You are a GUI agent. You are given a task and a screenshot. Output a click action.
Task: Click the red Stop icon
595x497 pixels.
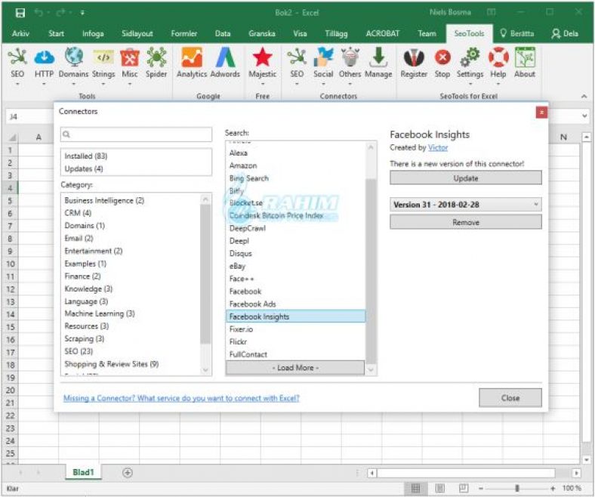[442, 57]
